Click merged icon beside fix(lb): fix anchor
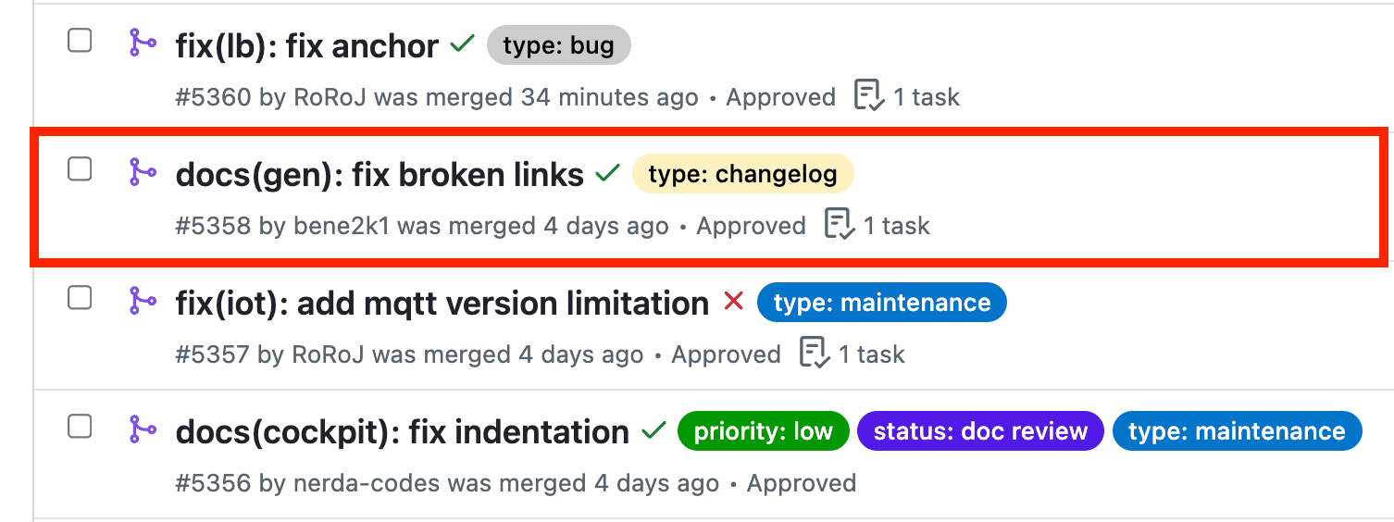 [142, 43]
